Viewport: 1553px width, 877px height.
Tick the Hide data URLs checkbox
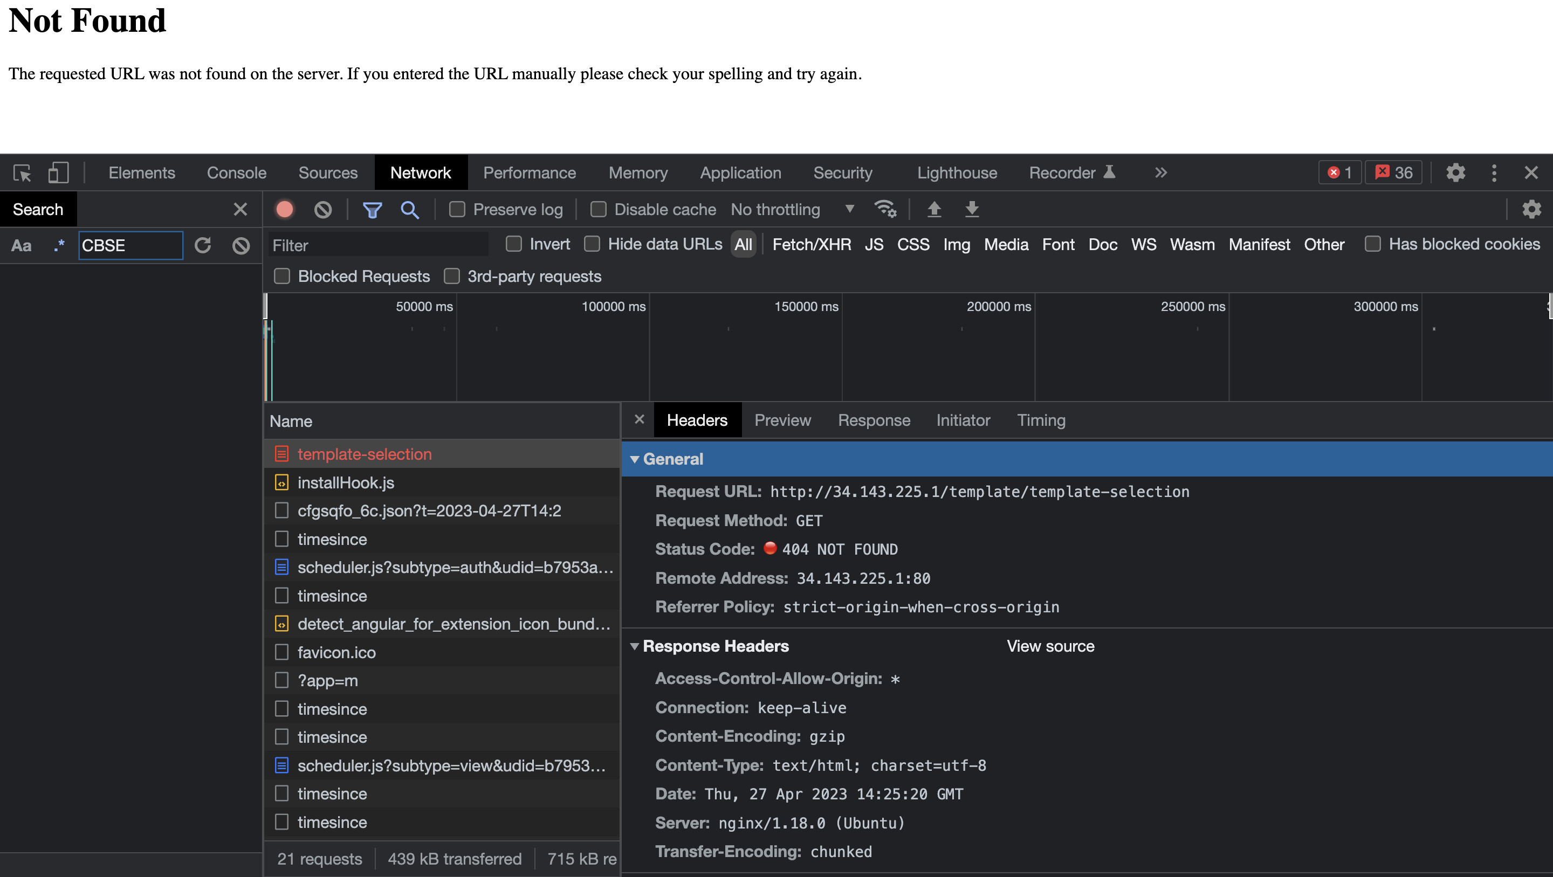[x=592, y=244]
